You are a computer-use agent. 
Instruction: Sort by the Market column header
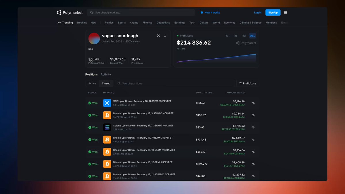[109, 93]
